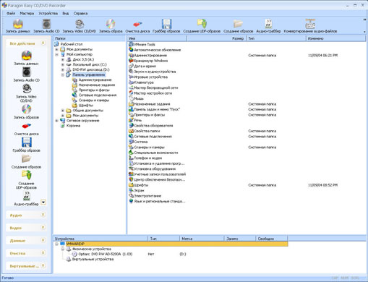The image size is (368, 282).
Task: Sort file list by Имя column
Action: [x=157, y=38]
